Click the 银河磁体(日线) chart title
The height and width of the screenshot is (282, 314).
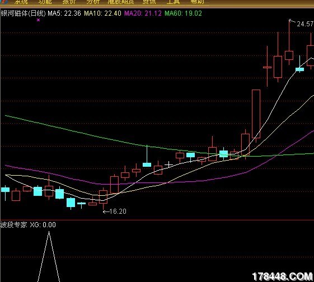pyautogui.click(x=24, y=13)
